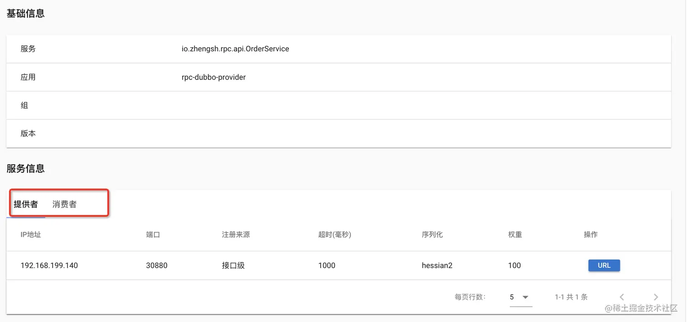This screenshot has width=687, height=322.
Task: Select timeout value 1000
Action: pos(327,266)
